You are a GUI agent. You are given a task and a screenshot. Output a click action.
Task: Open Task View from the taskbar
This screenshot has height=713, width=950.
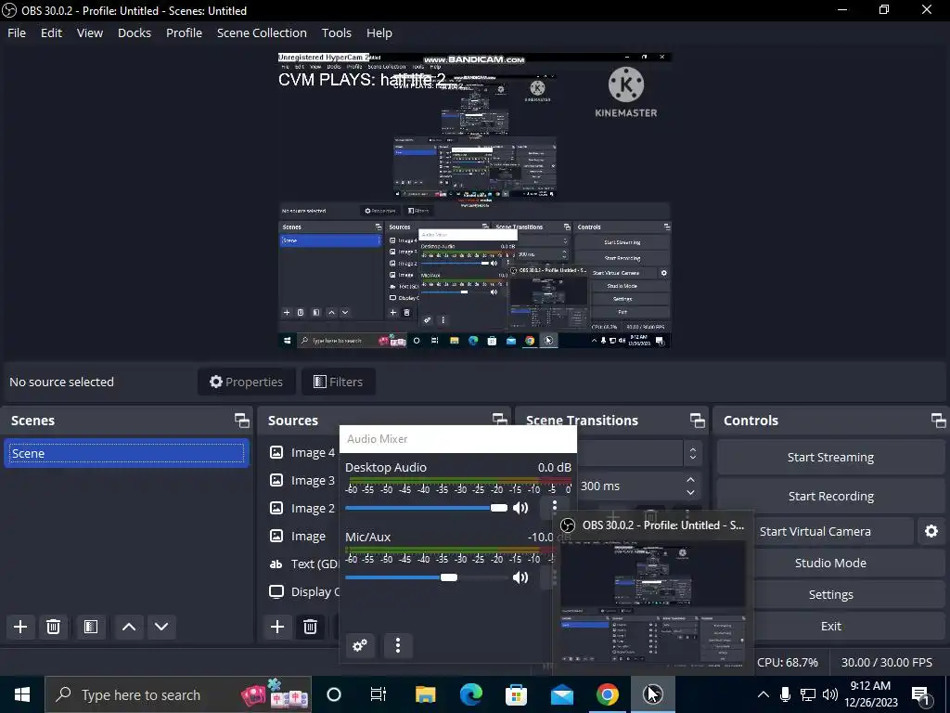click(379, 694)
